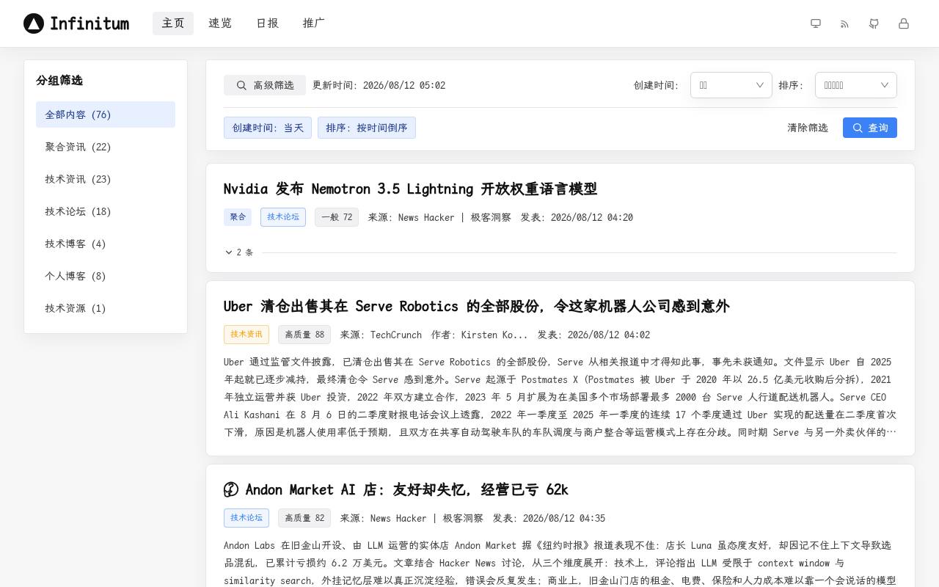Click the search icon in 高级筛选

(241, 85)
